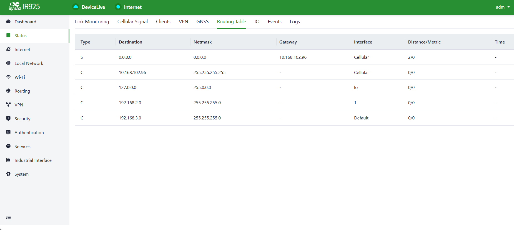Image resolution: width=514 pixels, height=230 pixels.
Task: Click the 127.0.0.0 destination cell
Action: point(127,88)
